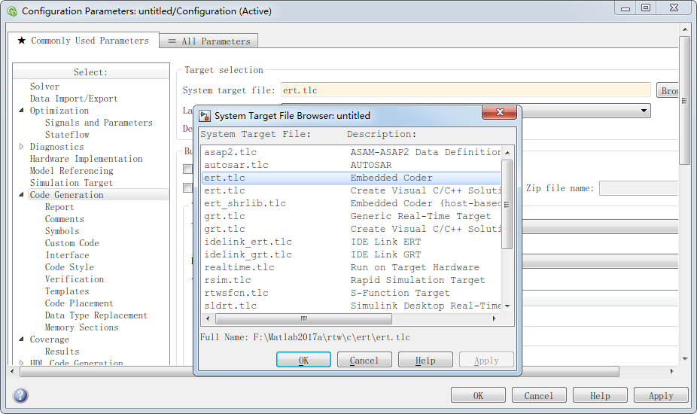Open the Memory Sections pane
Viewport: 697px width, 414px height.
point(82,327)
